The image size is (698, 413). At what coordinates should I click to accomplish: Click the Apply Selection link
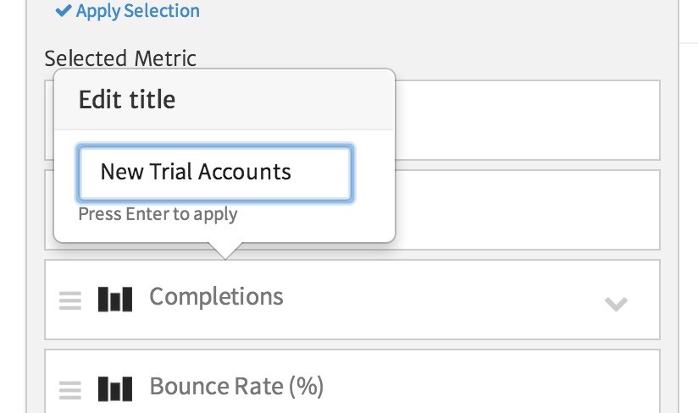pos(137,11)
